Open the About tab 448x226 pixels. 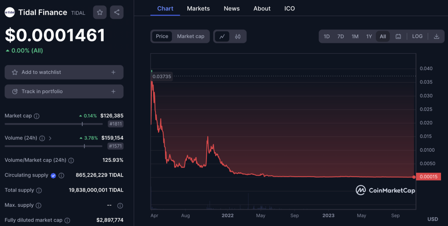[262, 9]
